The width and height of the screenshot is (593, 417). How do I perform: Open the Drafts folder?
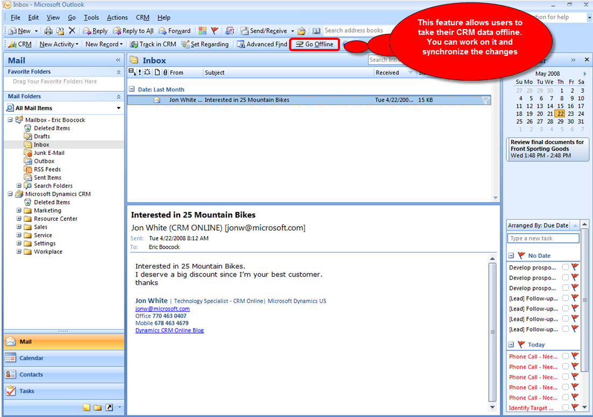click(41, 137)
